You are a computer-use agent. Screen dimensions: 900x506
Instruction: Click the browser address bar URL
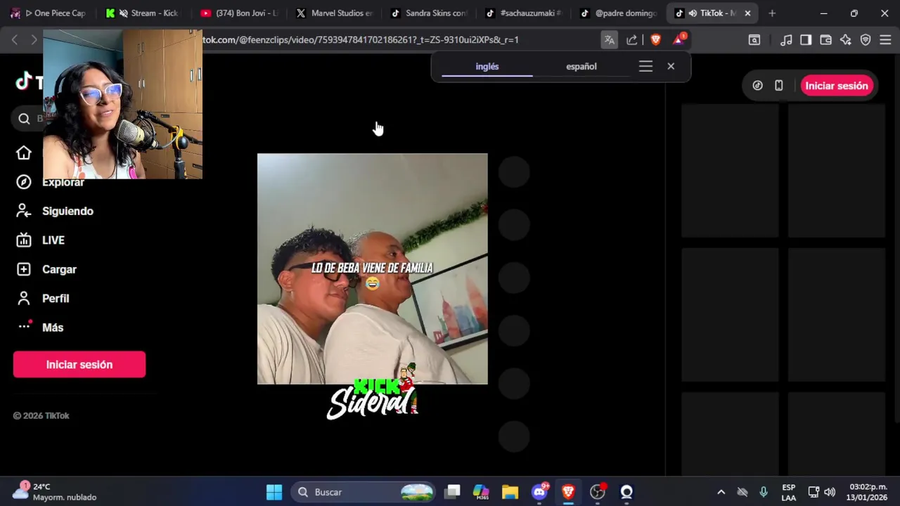360,40
